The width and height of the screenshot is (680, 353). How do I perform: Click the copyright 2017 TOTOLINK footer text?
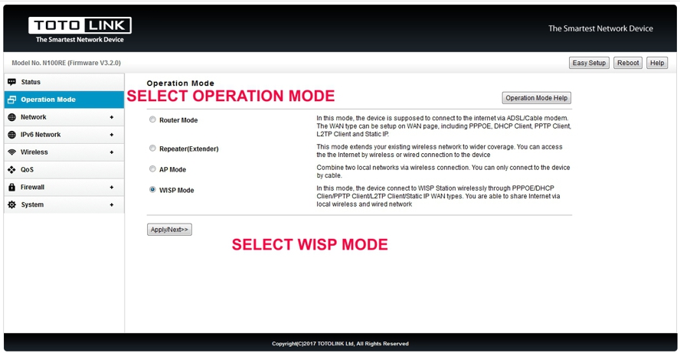(340, 344)
